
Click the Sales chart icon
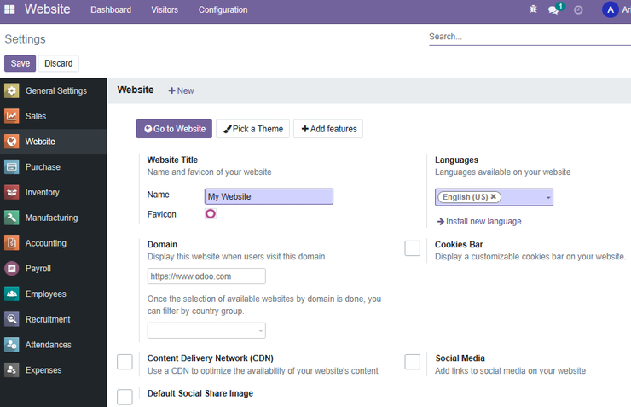(12, 116)
